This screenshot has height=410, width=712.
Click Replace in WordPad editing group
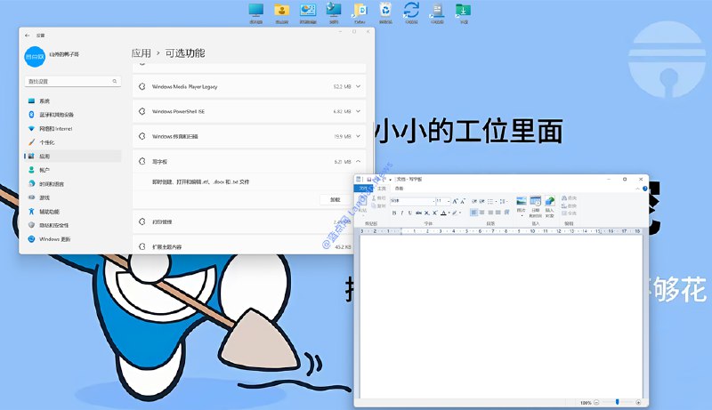[x=569, y=205]
